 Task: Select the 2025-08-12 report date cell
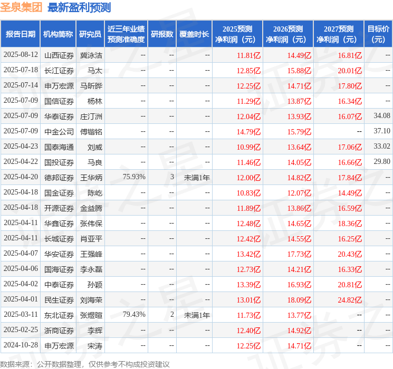[x=21, y=55]
